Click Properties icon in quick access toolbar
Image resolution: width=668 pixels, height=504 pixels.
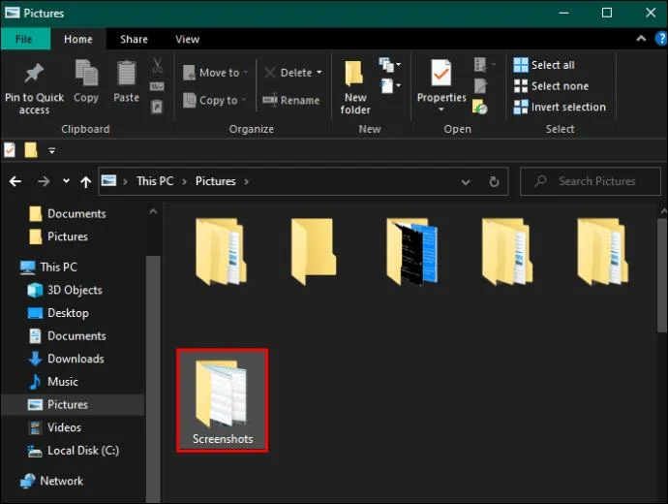10,150
